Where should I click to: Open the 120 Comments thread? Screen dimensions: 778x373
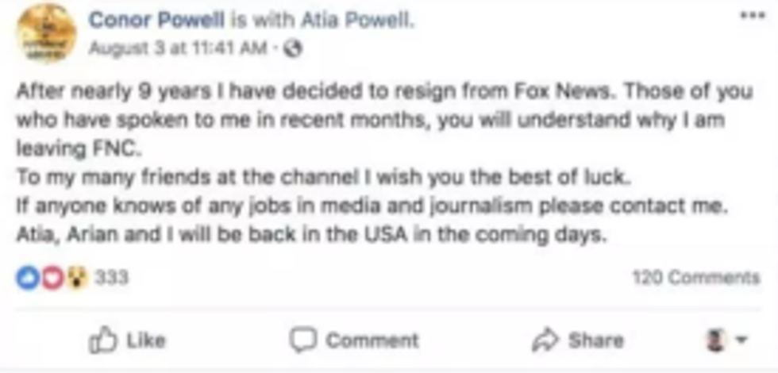(695, 278)
